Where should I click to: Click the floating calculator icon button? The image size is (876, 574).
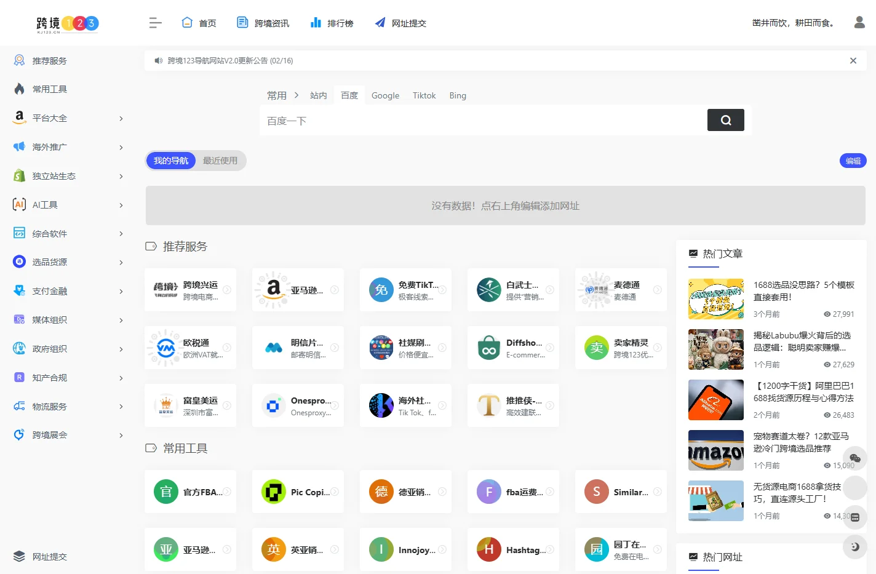[x=855, y=517]
